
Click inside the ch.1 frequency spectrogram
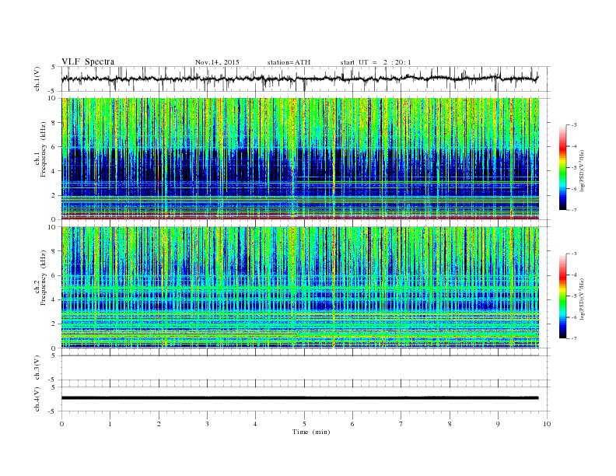click(300, 159)
